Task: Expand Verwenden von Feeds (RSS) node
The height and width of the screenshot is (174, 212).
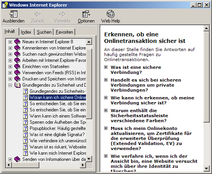Action: (x=10, y=73)
